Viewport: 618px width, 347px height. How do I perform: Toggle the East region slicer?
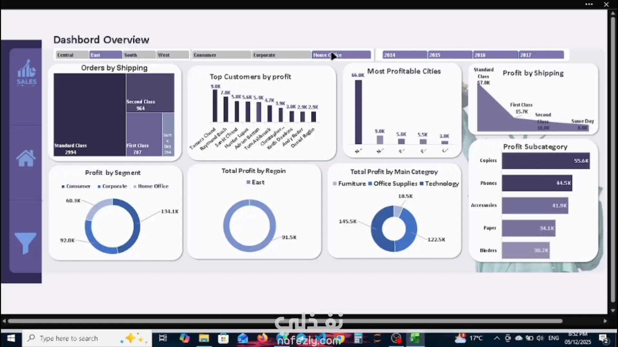point(106,55)
